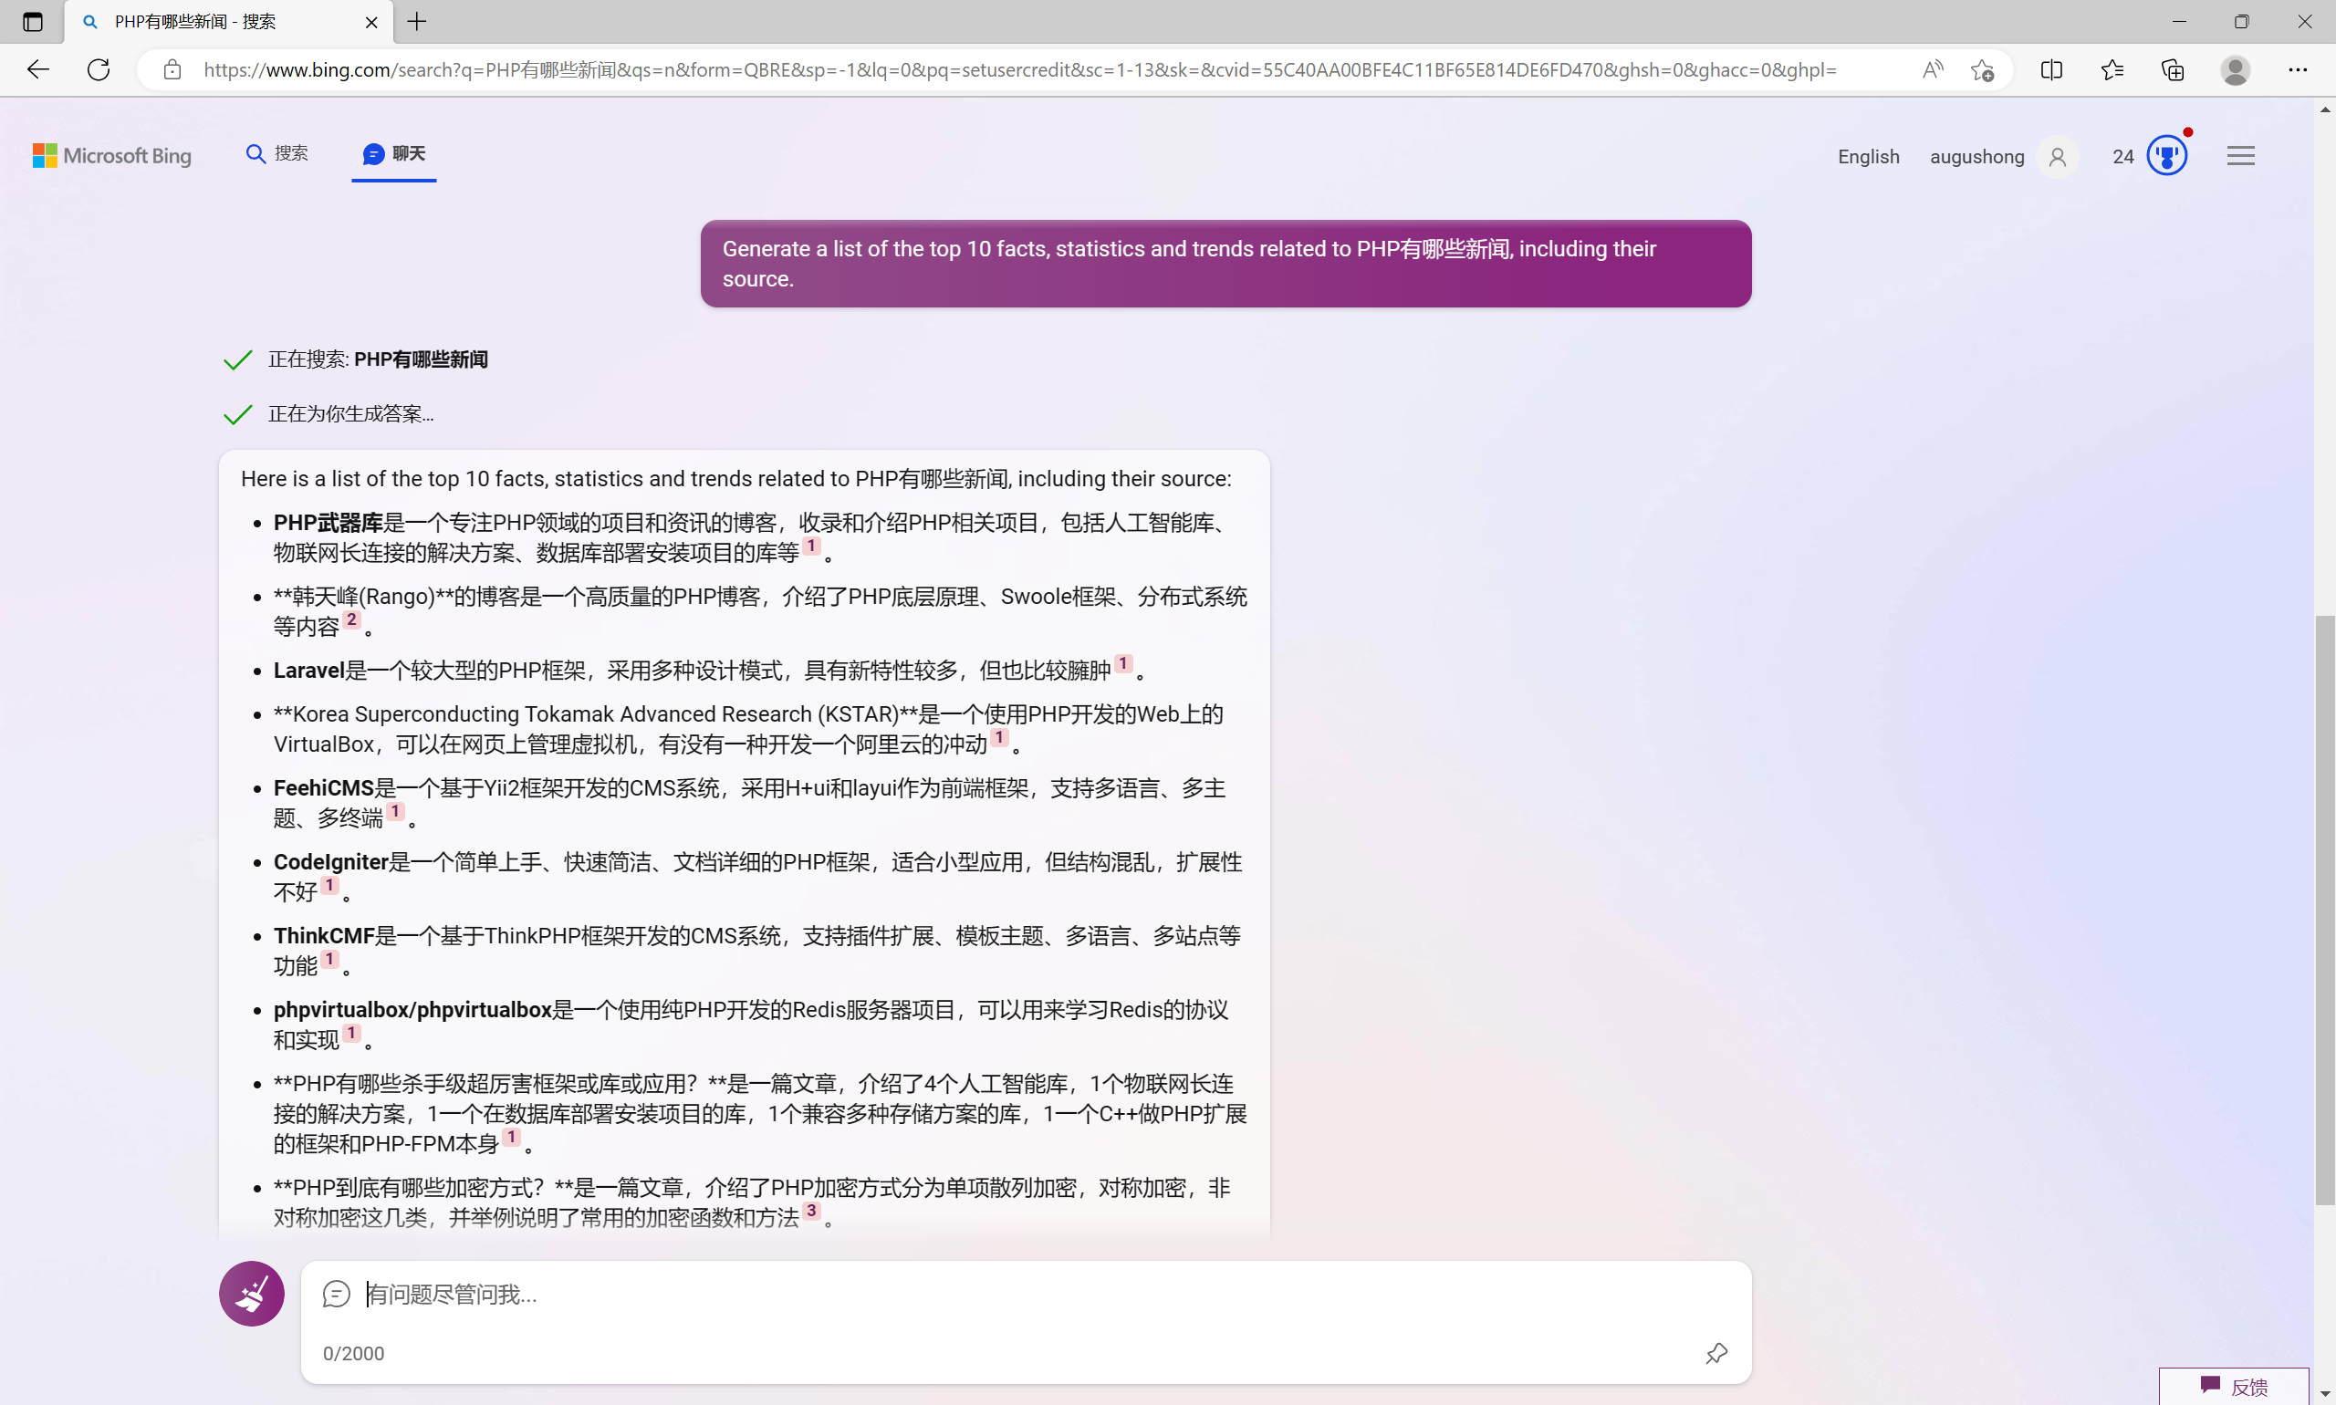2336x1405 pixels.
Task: Click the page vertical scrollbar thumb
Action: click(x=2325, y=910)
